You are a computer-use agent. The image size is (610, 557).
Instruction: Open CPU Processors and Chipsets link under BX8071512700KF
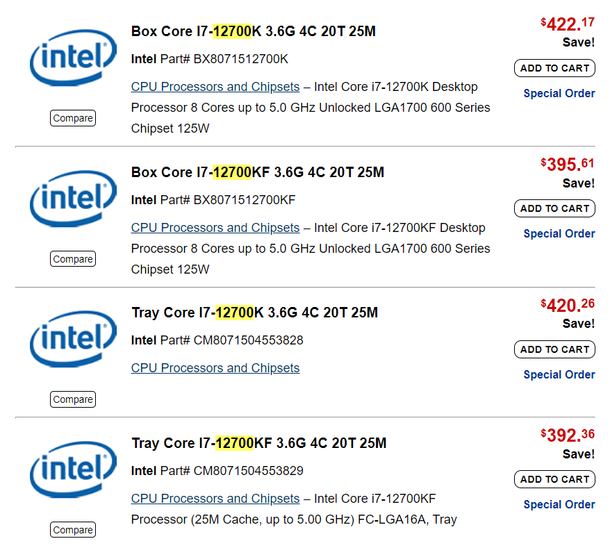point(215,228)
